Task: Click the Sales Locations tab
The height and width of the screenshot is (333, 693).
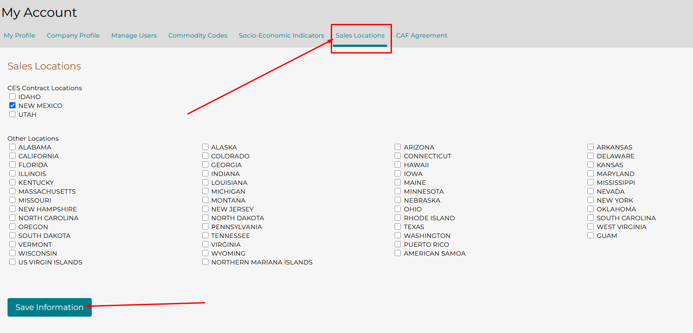Action: point(360,35)
